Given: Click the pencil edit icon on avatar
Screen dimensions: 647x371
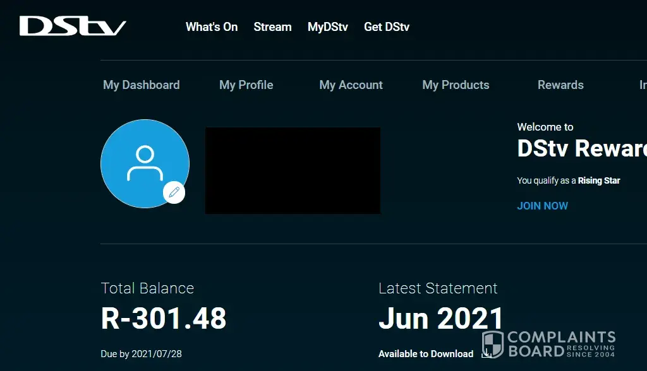Looking at the screenshot, I should (x=174, y=192).
